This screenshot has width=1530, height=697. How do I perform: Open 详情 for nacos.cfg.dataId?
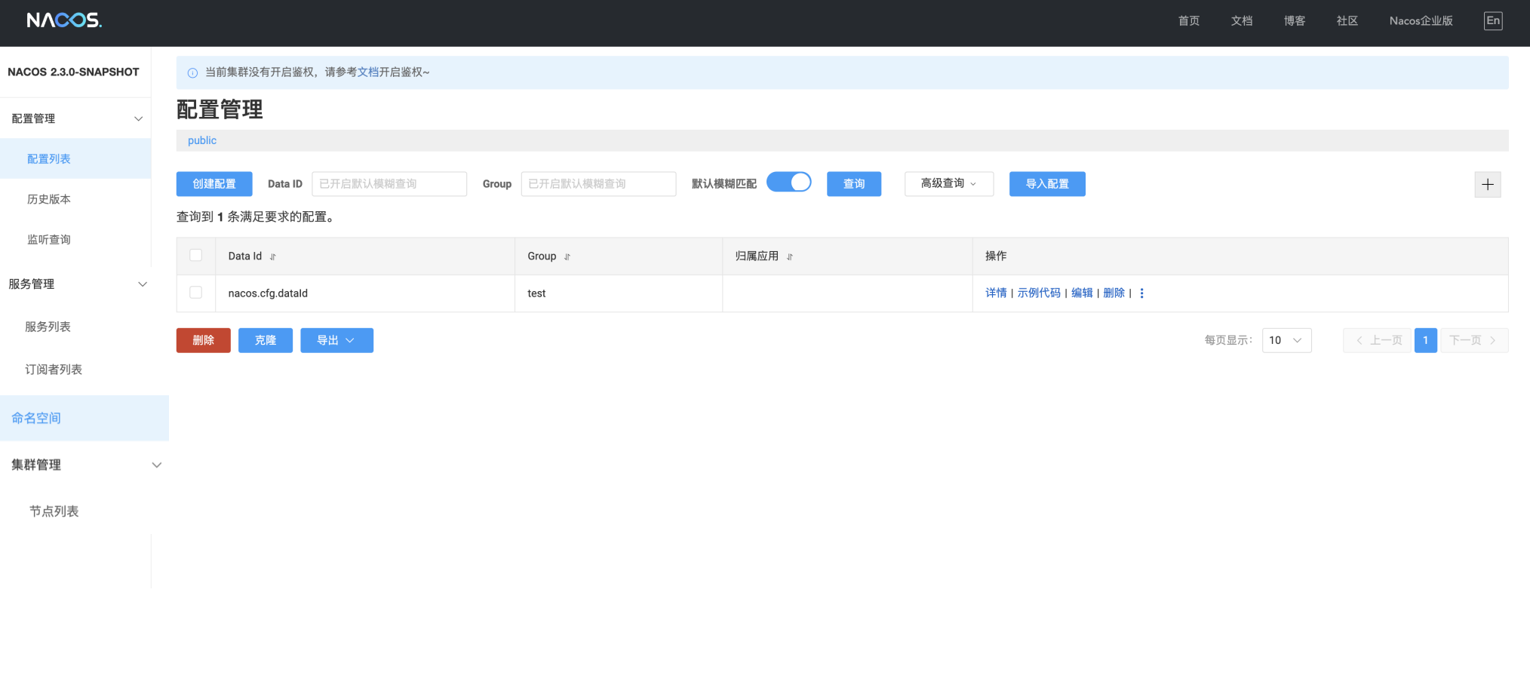tap(996, 293)
